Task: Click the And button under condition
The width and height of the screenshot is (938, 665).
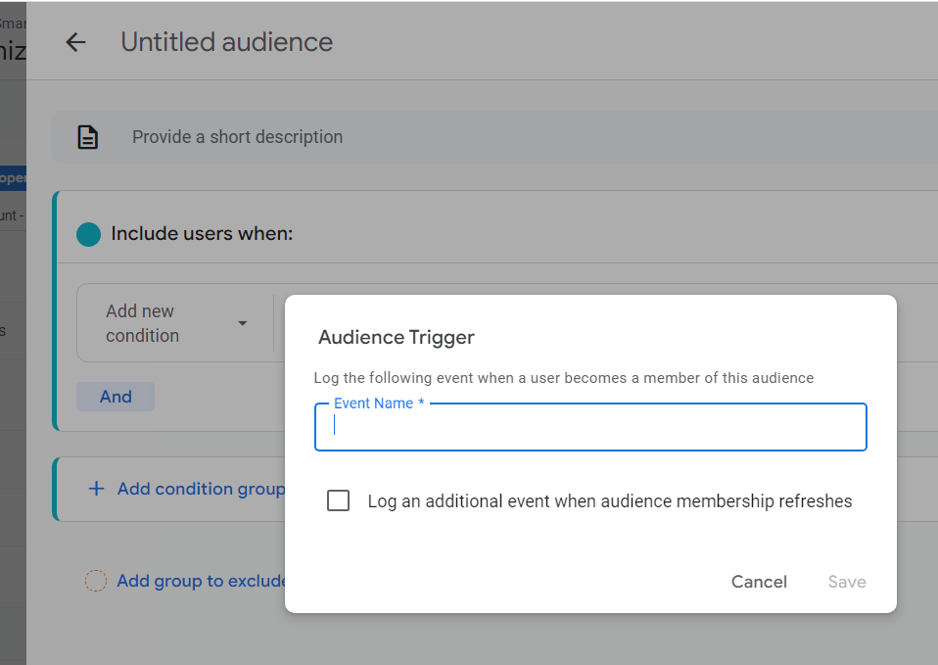Action: point(116,397)
